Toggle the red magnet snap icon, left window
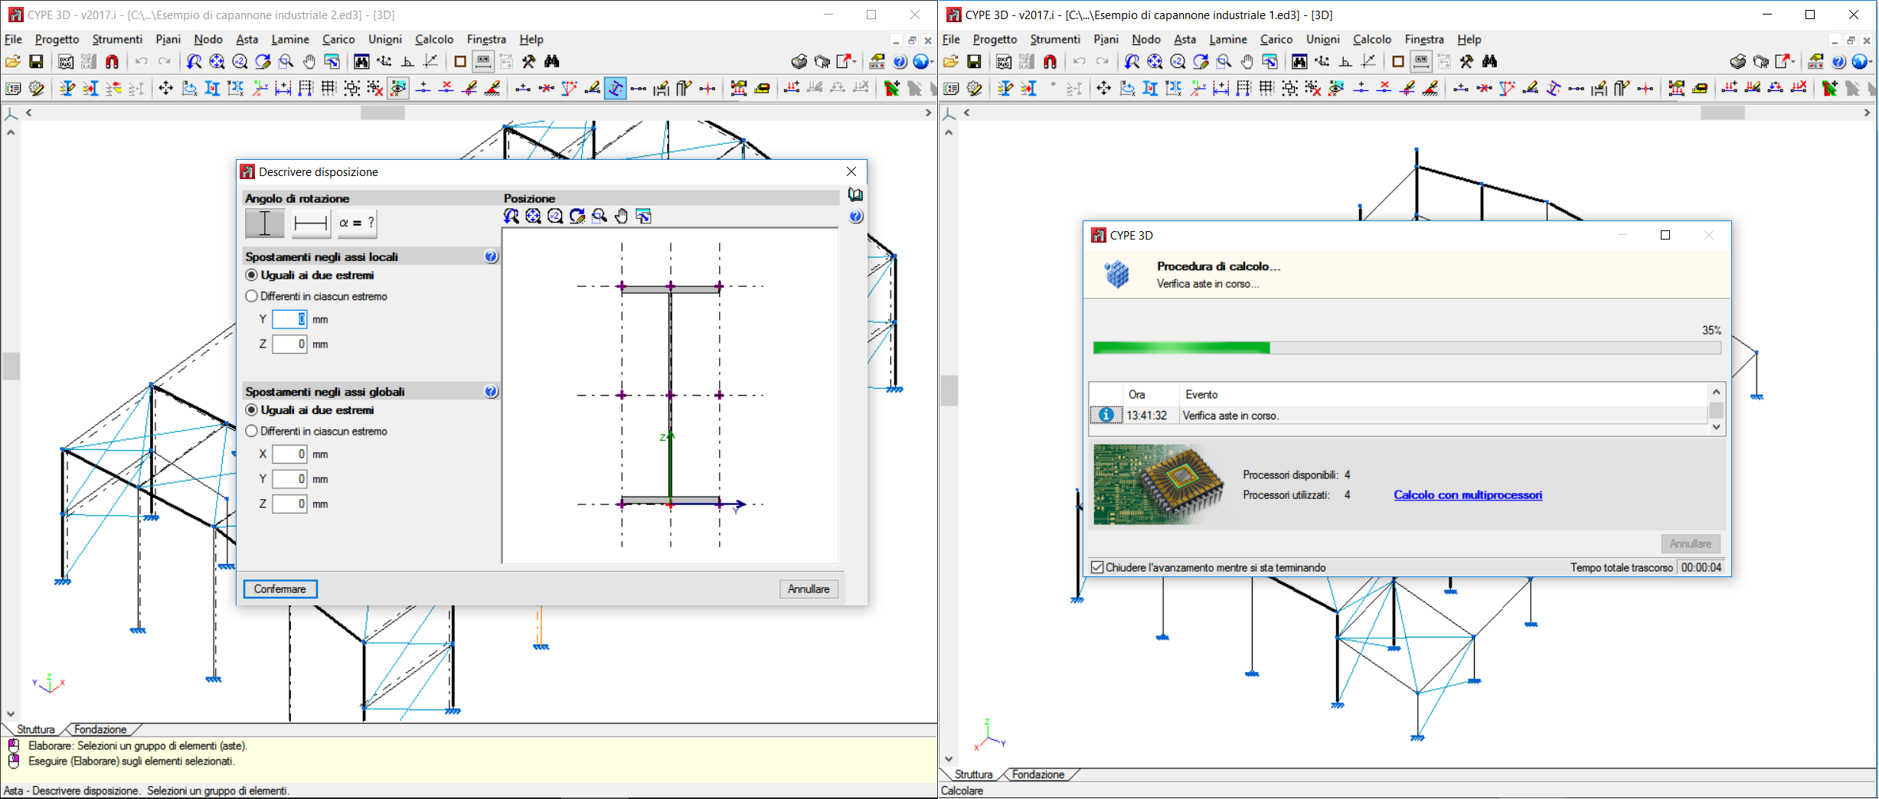 point(112,62)
